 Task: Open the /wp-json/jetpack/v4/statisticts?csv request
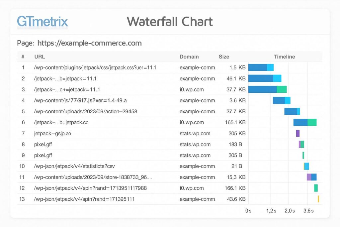[x=74, y=166]
